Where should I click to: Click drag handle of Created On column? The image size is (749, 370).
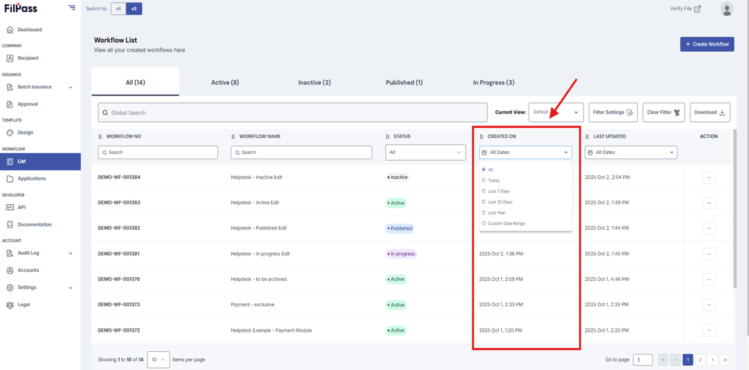point(481,136)
